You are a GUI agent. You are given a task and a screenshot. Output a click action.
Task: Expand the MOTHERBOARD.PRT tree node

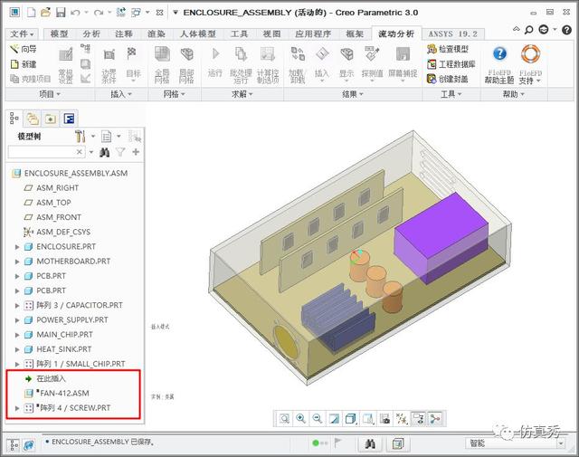[17, 262]
